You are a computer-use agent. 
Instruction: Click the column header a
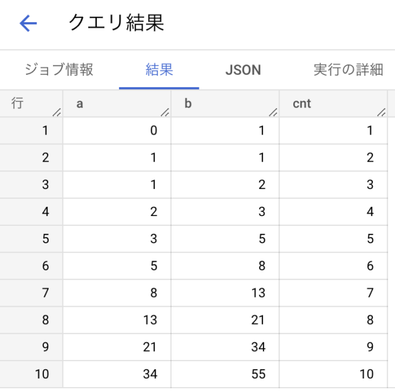tap(117, 104)
